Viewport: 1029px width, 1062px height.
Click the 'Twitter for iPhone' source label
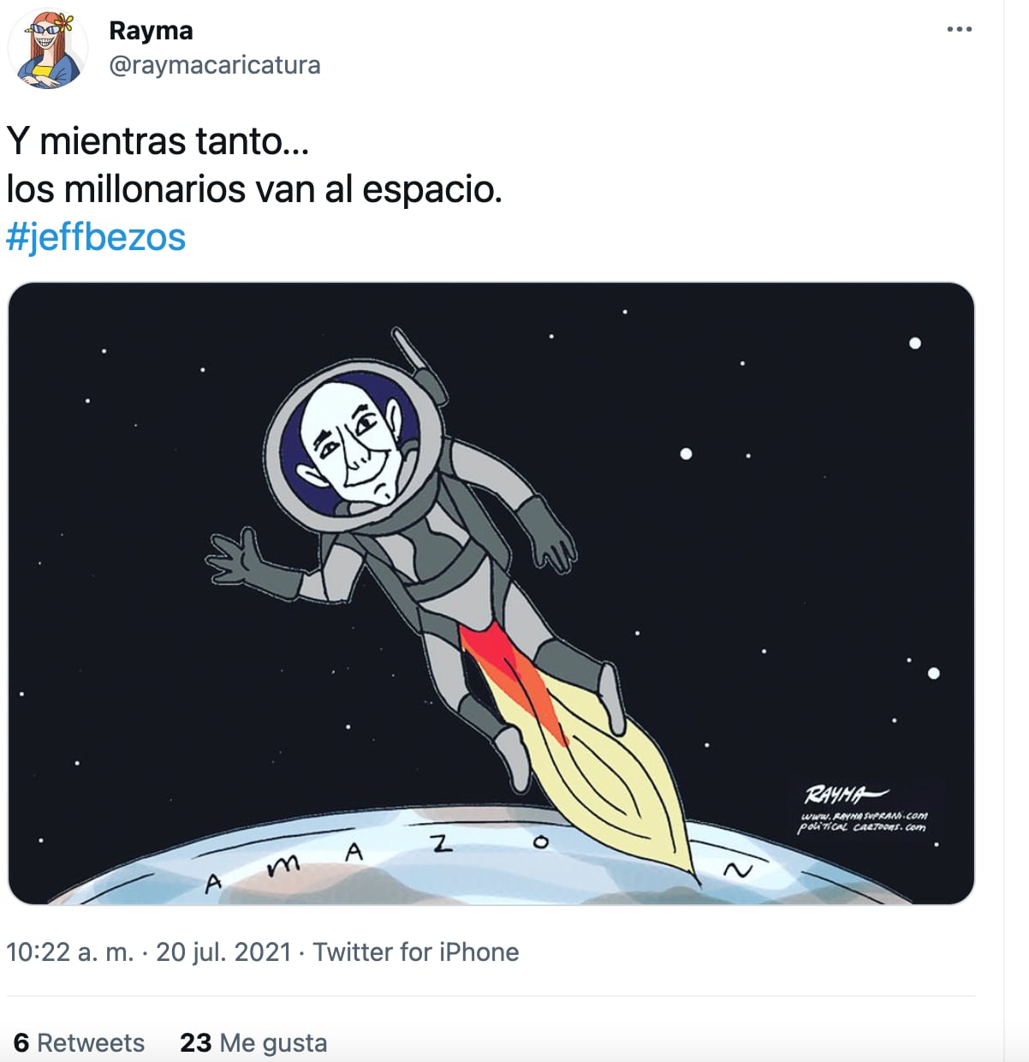click(x=416, y=951)
